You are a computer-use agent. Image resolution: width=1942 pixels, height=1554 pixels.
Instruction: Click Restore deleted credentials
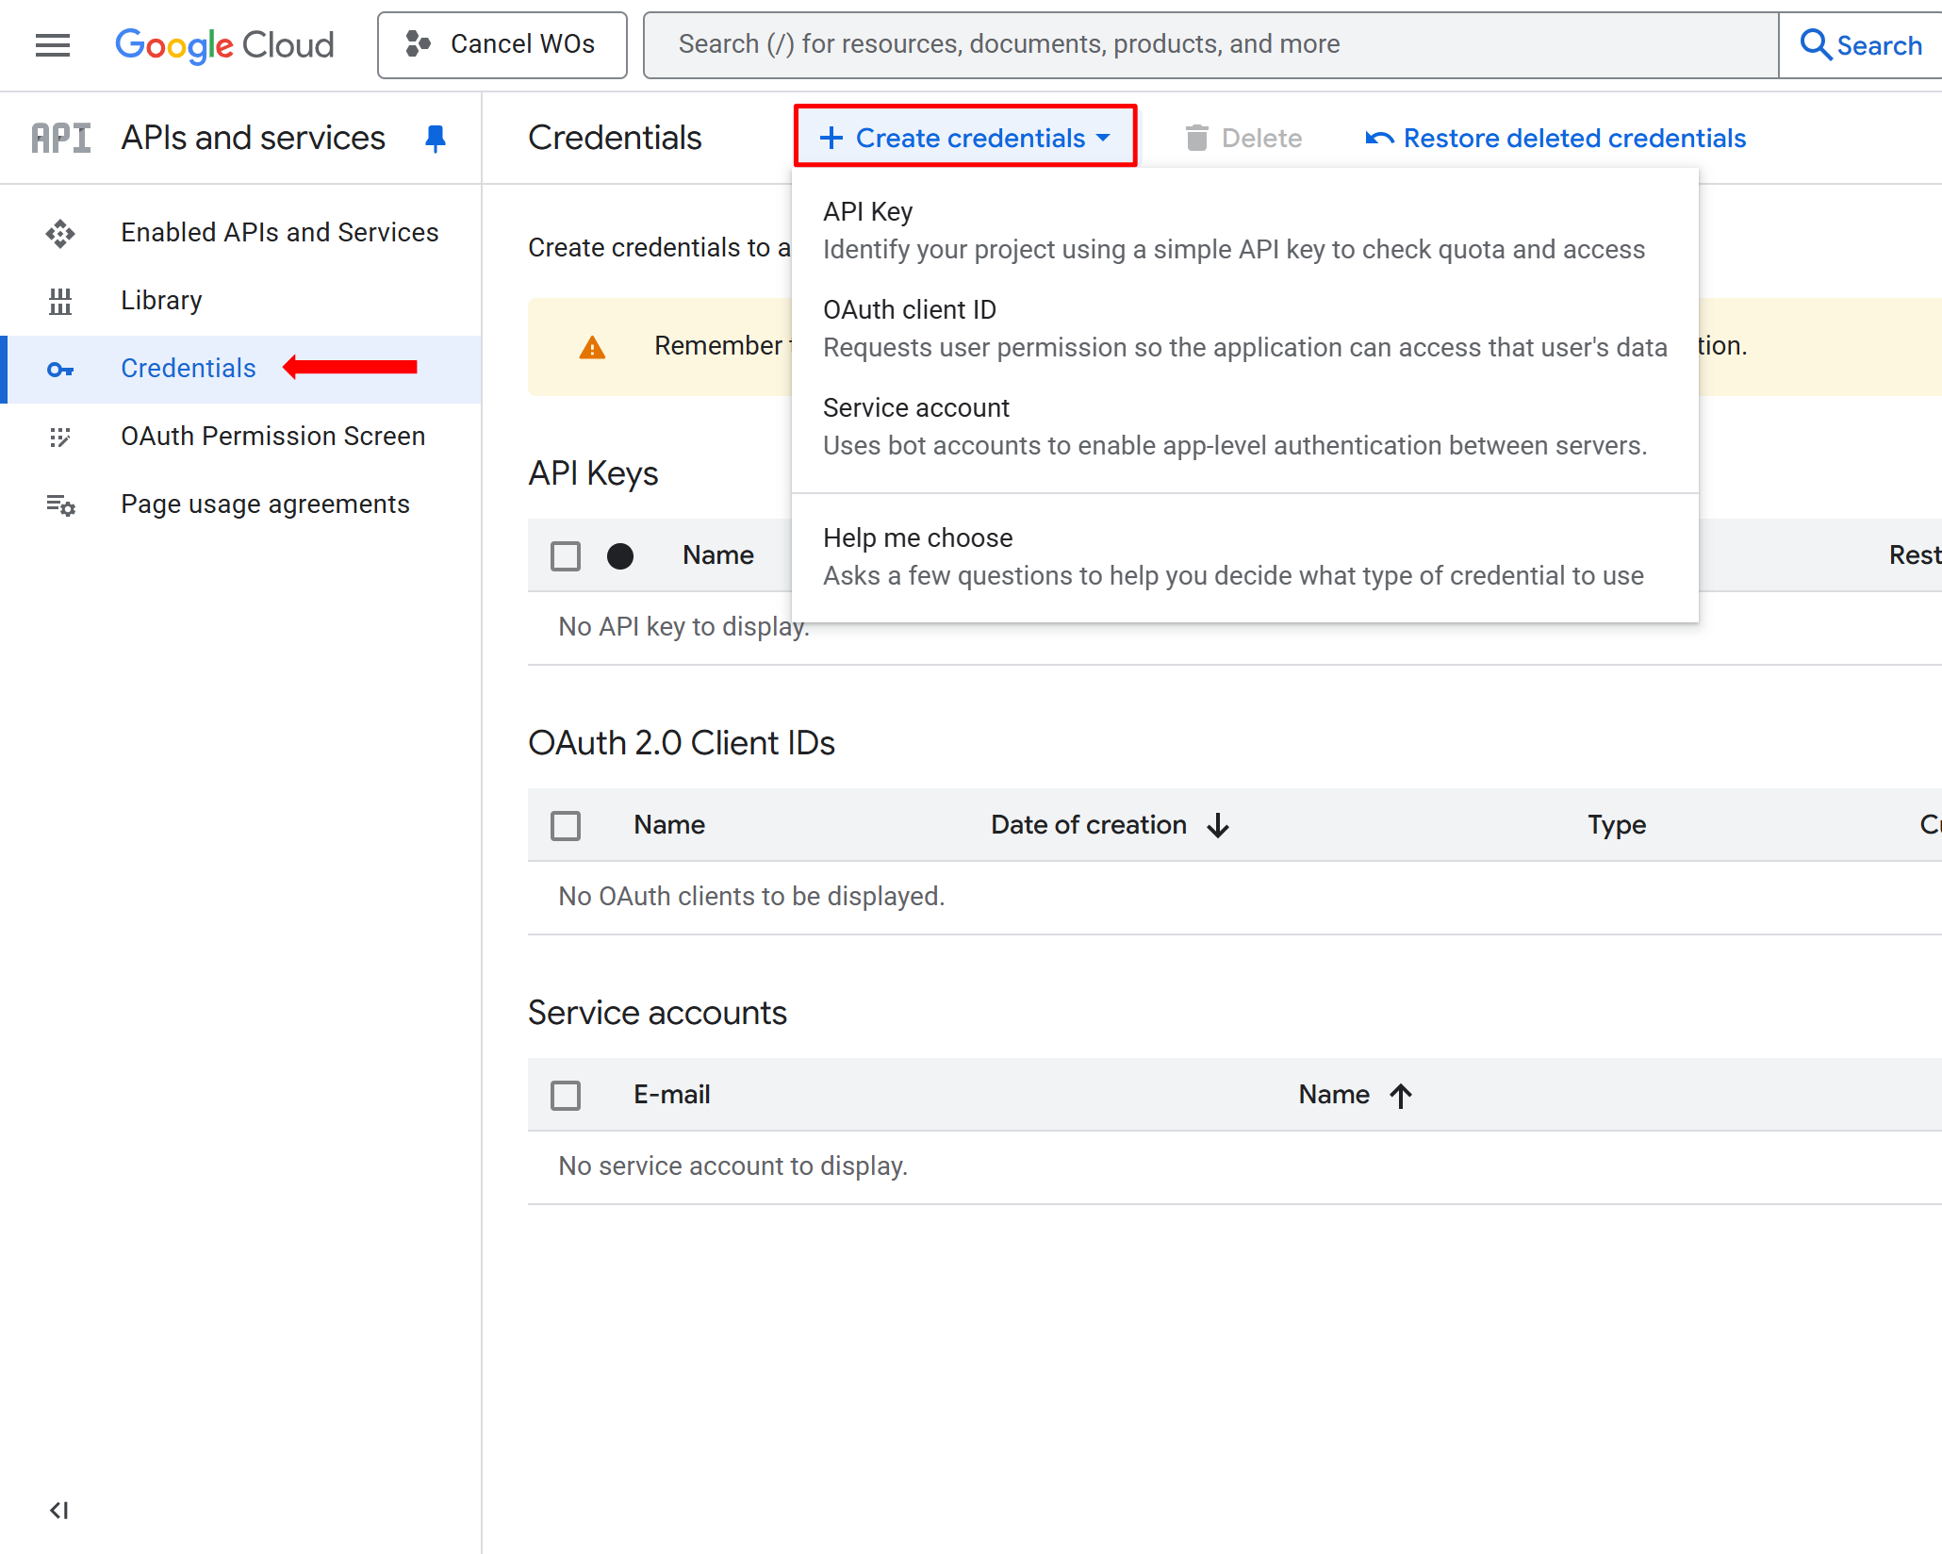click(1556, 139)
